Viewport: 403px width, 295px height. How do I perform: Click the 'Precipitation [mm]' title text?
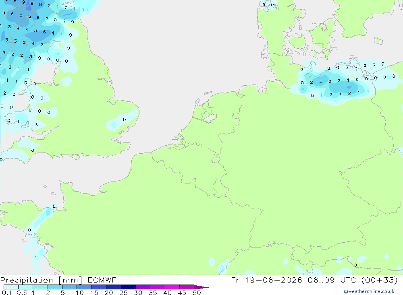coord(41,280)
